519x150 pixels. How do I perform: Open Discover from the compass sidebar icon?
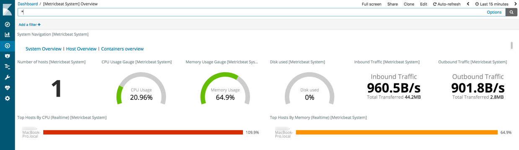point(7,25)
